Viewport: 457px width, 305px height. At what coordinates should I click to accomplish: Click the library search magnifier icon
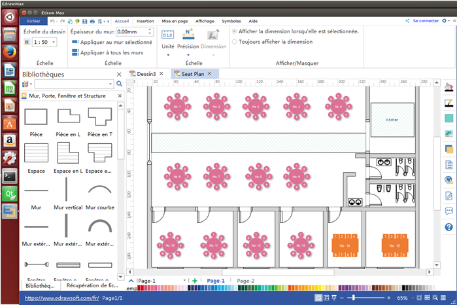click(x=119, y=84)
